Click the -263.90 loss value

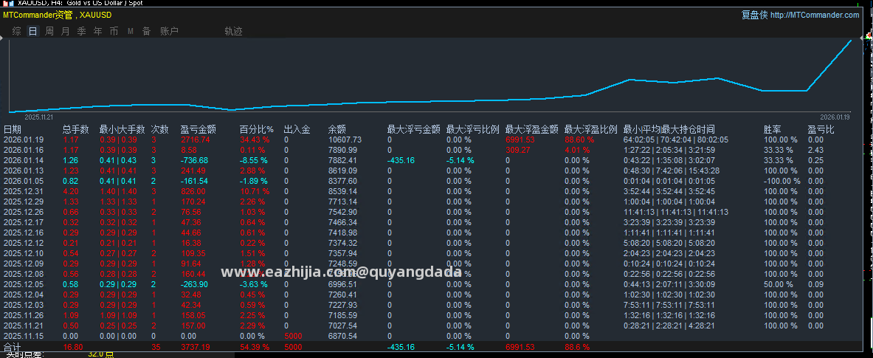(194, 284)
